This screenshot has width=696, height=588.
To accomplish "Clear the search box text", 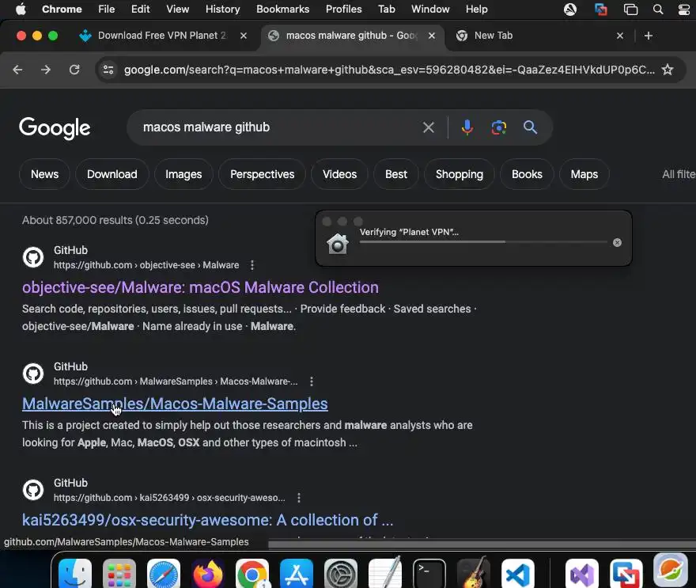I will (x=429, y=127).
